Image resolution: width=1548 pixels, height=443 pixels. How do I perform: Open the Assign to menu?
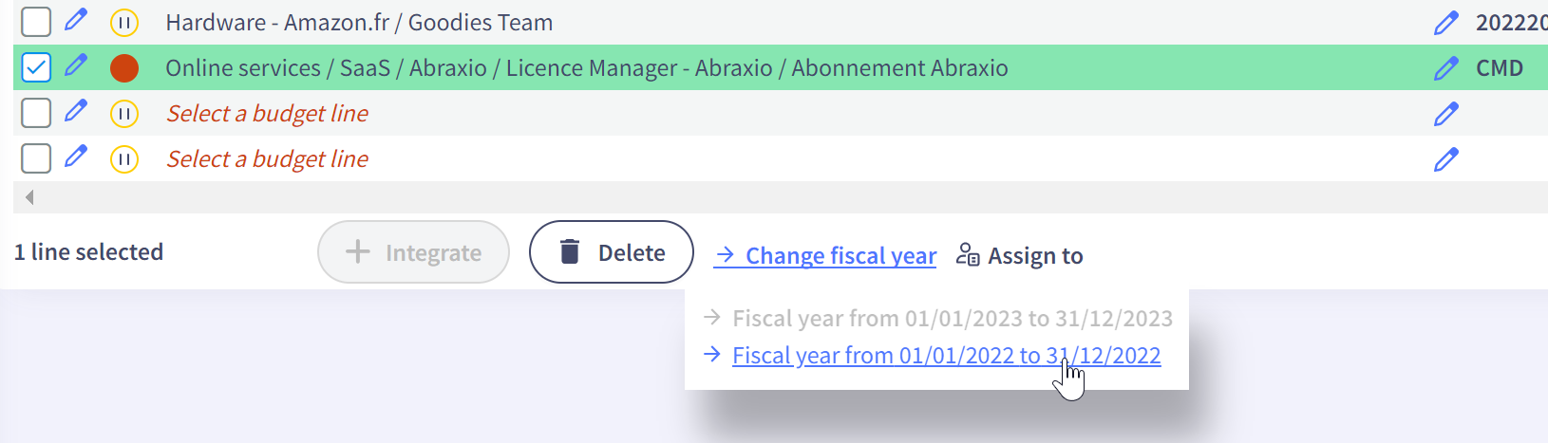(1019, 255)
